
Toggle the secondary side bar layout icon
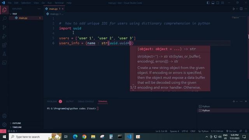coord(217,3)
